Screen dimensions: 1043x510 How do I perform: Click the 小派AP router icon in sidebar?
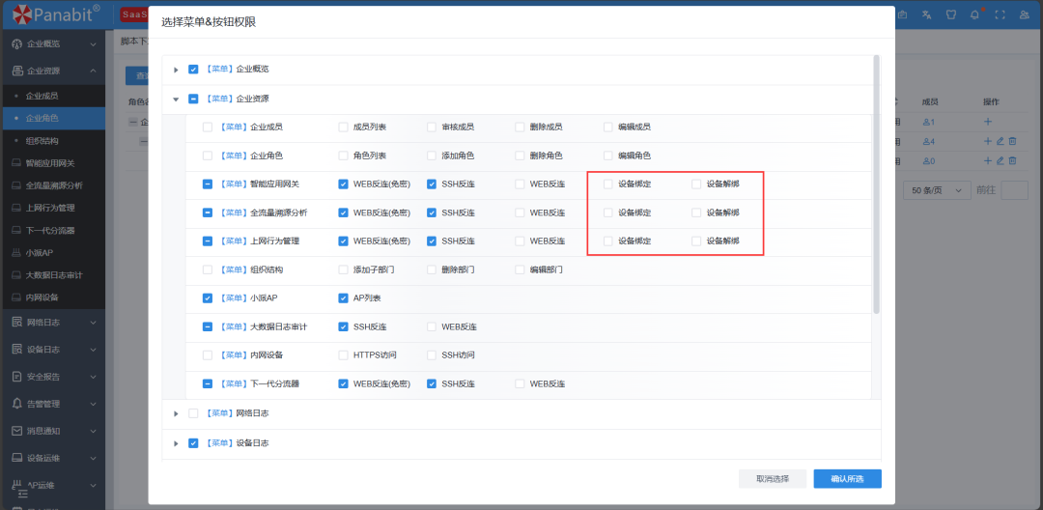click(17, 253)
